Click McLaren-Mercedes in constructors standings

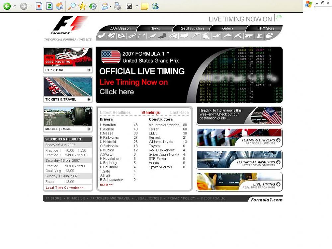tap(164, 125)
